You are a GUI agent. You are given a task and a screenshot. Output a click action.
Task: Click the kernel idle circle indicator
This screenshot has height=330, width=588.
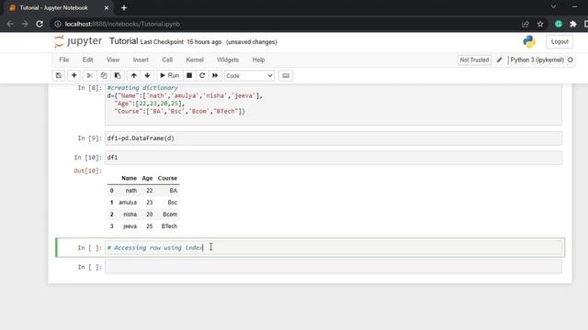click(571, 60)
